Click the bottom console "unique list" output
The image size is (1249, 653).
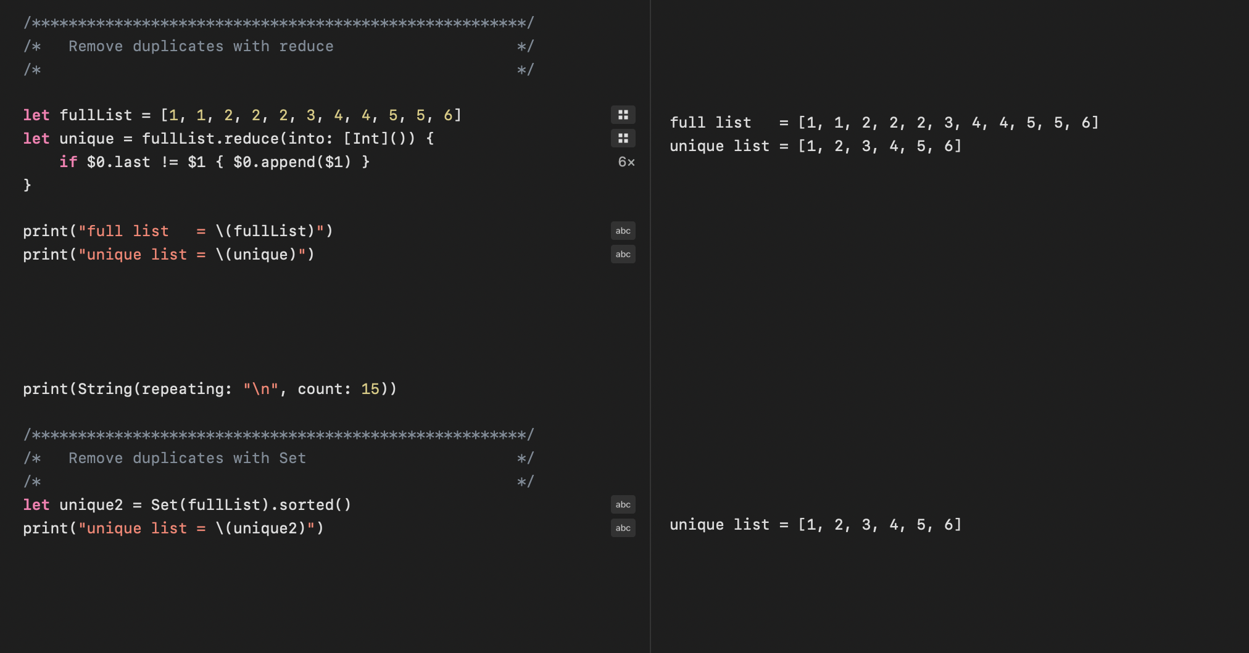[816, 525]
